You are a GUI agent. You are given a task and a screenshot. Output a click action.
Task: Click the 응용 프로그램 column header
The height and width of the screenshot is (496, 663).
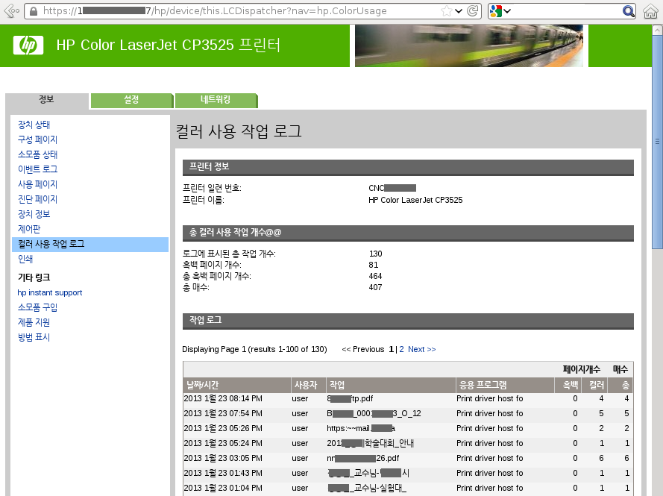(506, 385)
